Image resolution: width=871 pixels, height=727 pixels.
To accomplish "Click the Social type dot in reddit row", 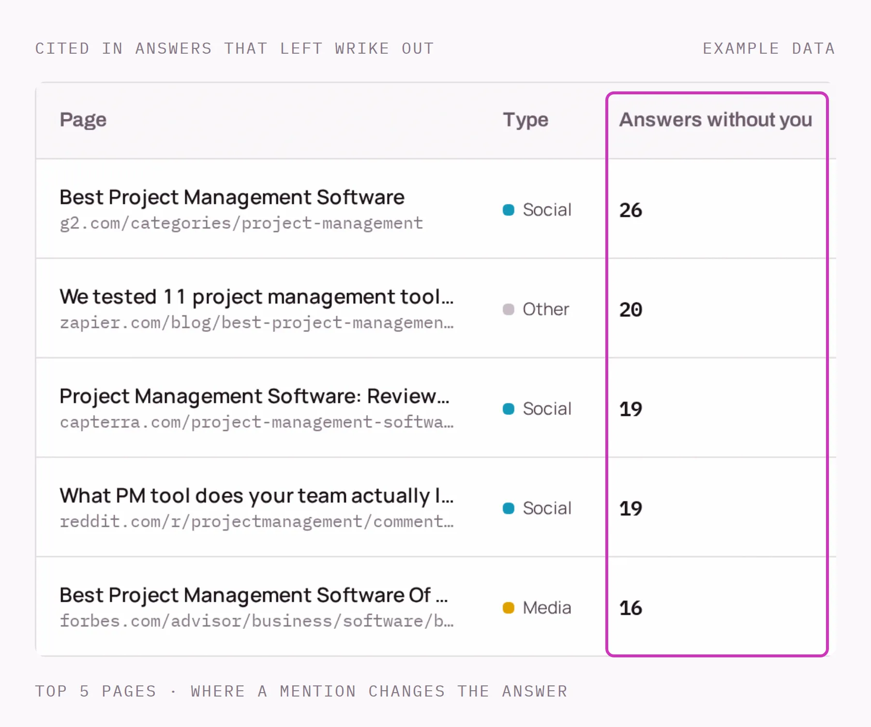I will 509,508.
